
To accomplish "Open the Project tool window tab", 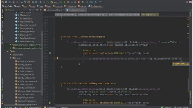I will (x=2, y=14).
